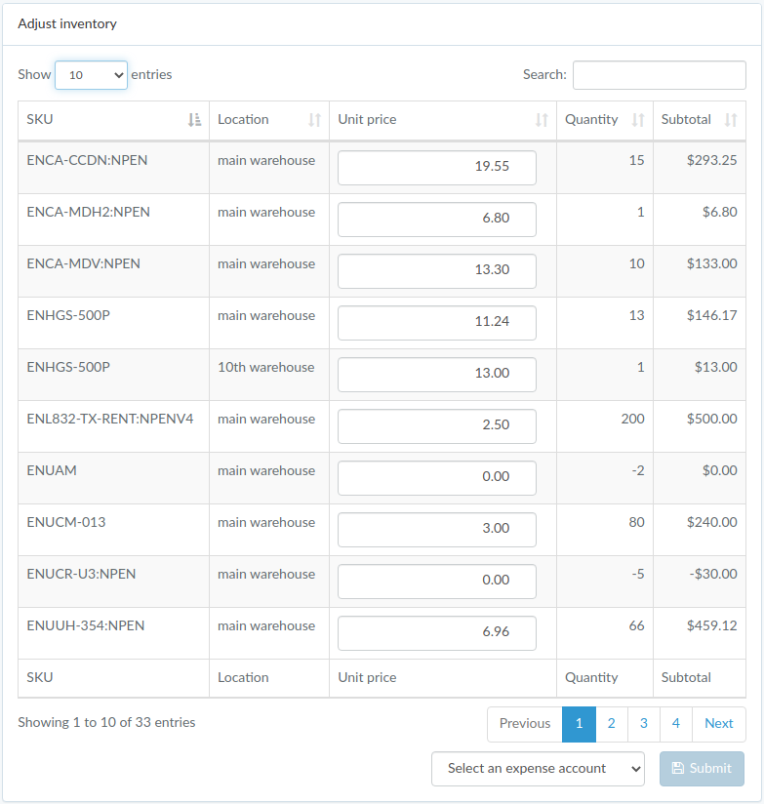764x804 pixels.
Task: Click the Submit button
Action: (x=702, y=769)
